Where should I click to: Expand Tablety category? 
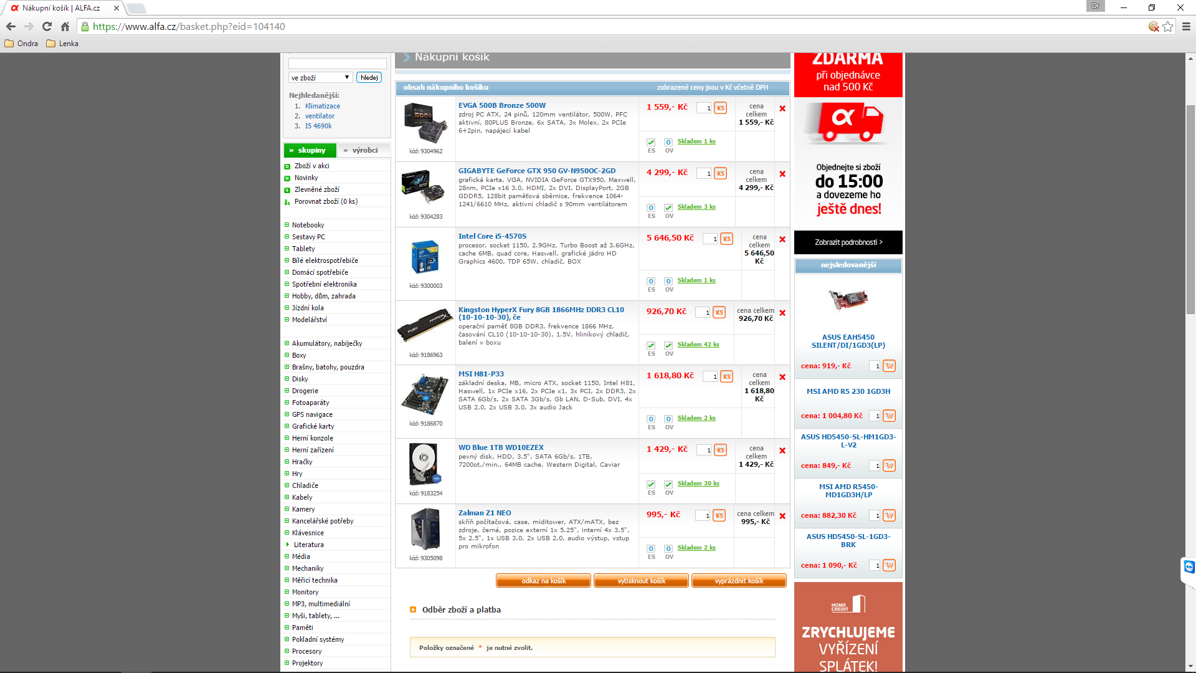pyautogui.click(x=287, y=249)
